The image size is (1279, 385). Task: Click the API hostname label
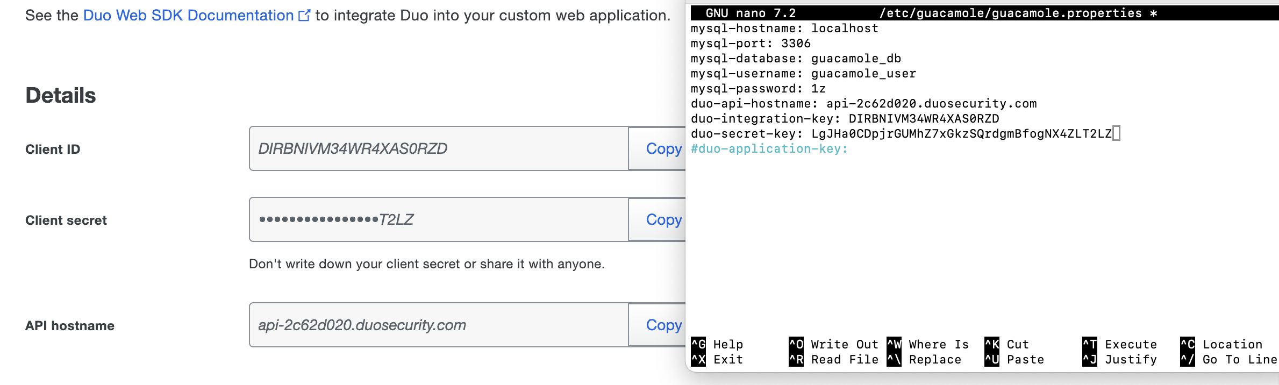pyautogui.click(x=70, y=326)
